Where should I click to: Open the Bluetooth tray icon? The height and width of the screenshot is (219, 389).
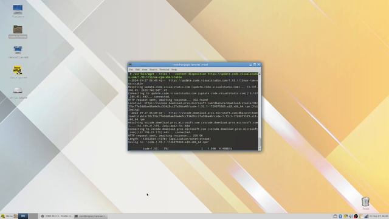(x=340, y=217)
